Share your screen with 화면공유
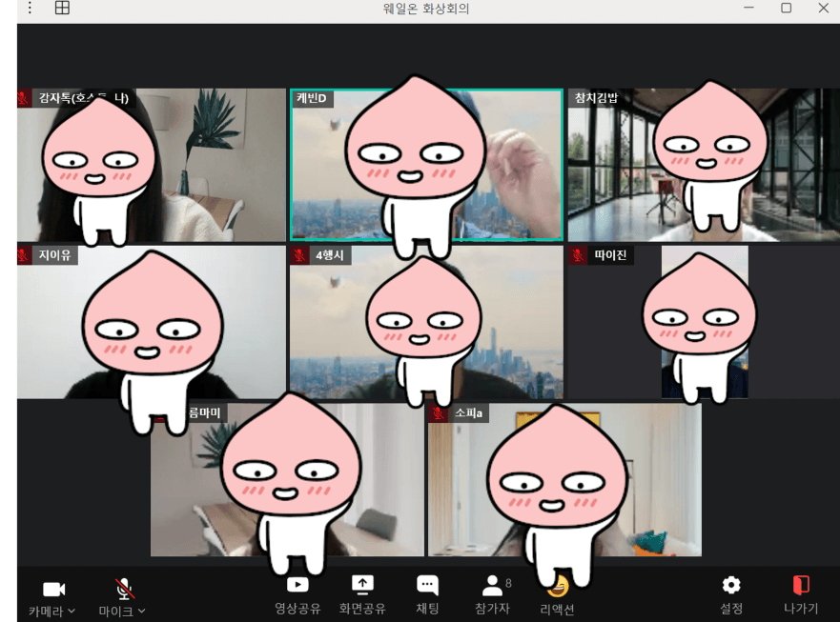This screenshot has height=622, width=840. tap(362, 594)
